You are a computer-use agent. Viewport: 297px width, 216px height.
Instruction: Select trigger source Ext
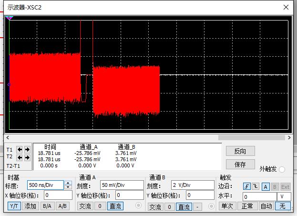click(285, 187)
